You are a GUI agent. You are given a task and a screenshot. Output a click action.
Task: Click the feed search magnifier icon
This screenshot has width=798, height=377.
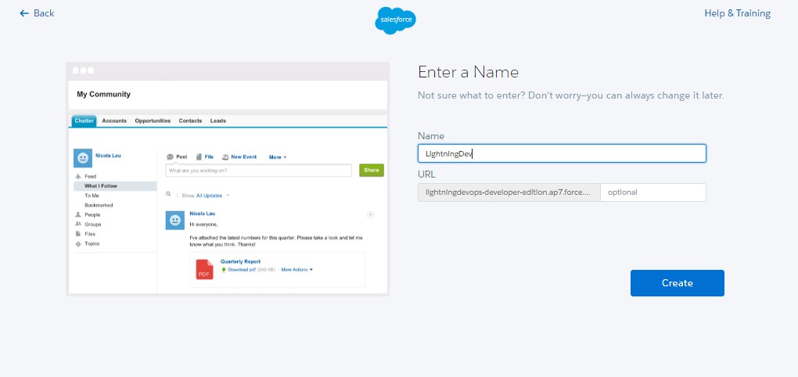coord(168,194)
